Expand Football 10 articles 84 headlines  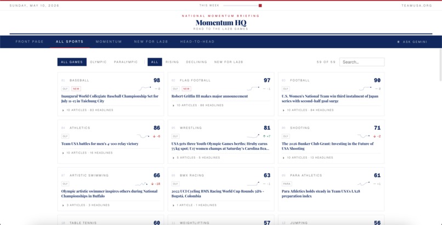[x=308, y=110]
